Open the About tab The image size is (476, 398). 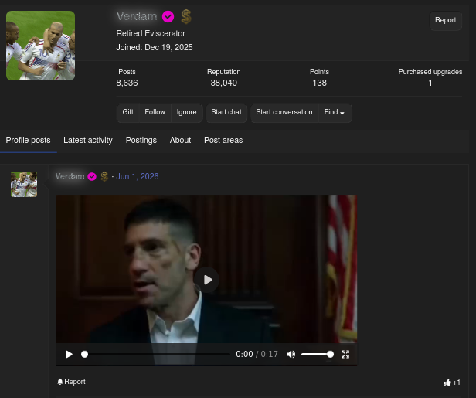pos(180,140)
